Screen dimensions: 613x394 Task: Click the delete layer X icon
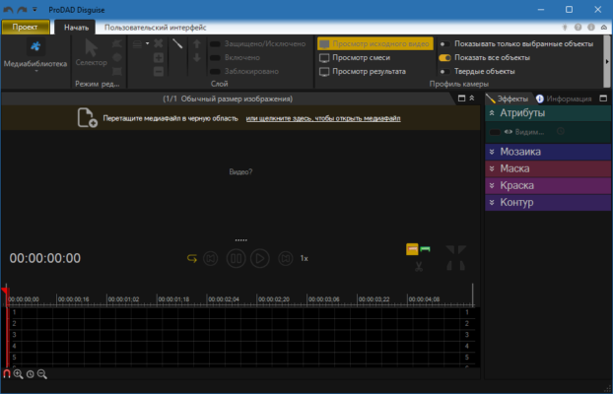click(159, 43)
